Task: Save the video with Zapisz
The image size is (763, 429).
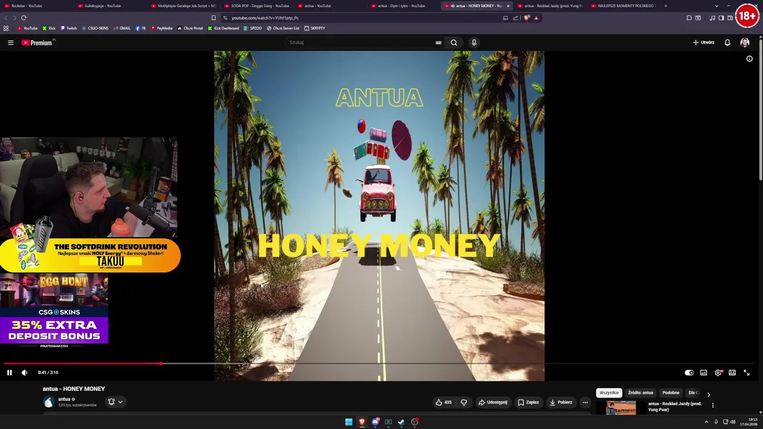Action: click(528, 402)
